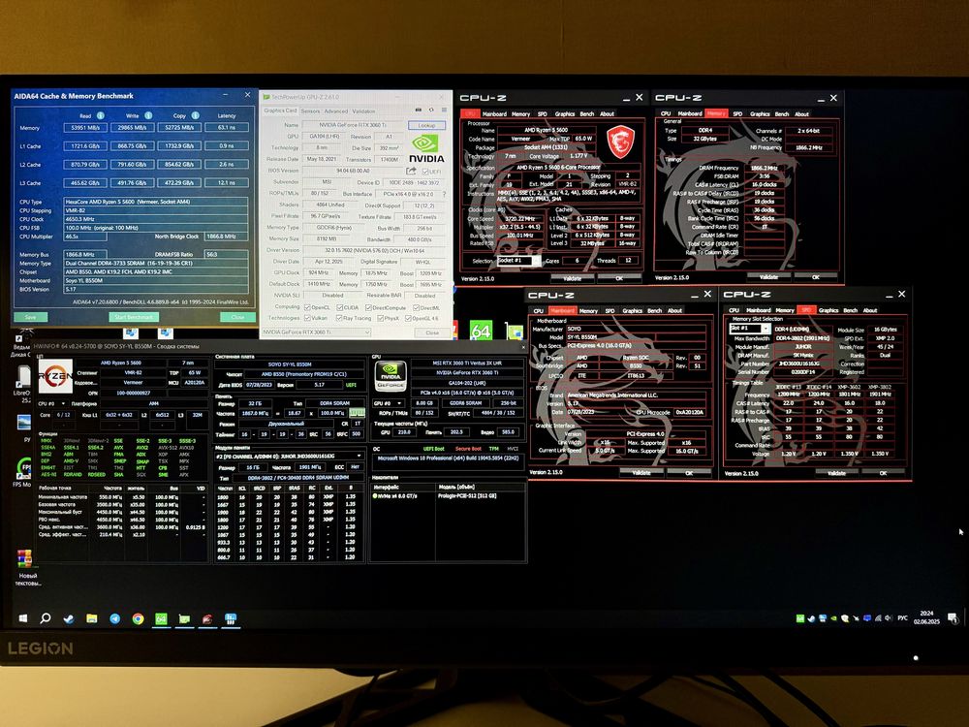This screenshot has height=727, width=969.
Task: Click the new text document desktop icon
Action: 25,567
